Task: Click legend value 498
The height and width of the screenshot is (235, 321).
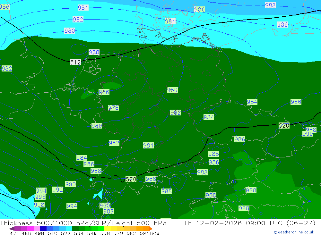Action: [x=39, y=233]
